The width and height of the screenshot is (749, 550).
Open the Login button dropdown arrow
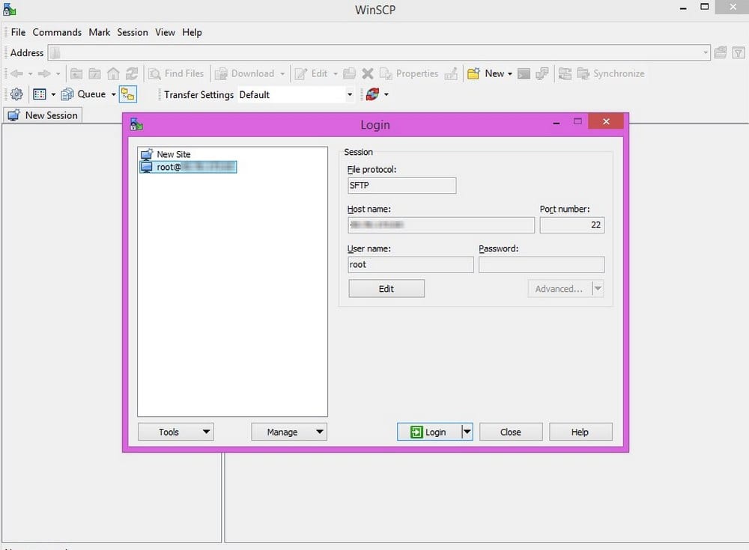coord(467,432)
